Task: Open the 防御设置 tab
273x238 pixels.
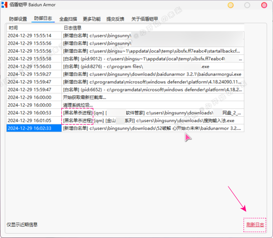Action: (x=18, y=19)
